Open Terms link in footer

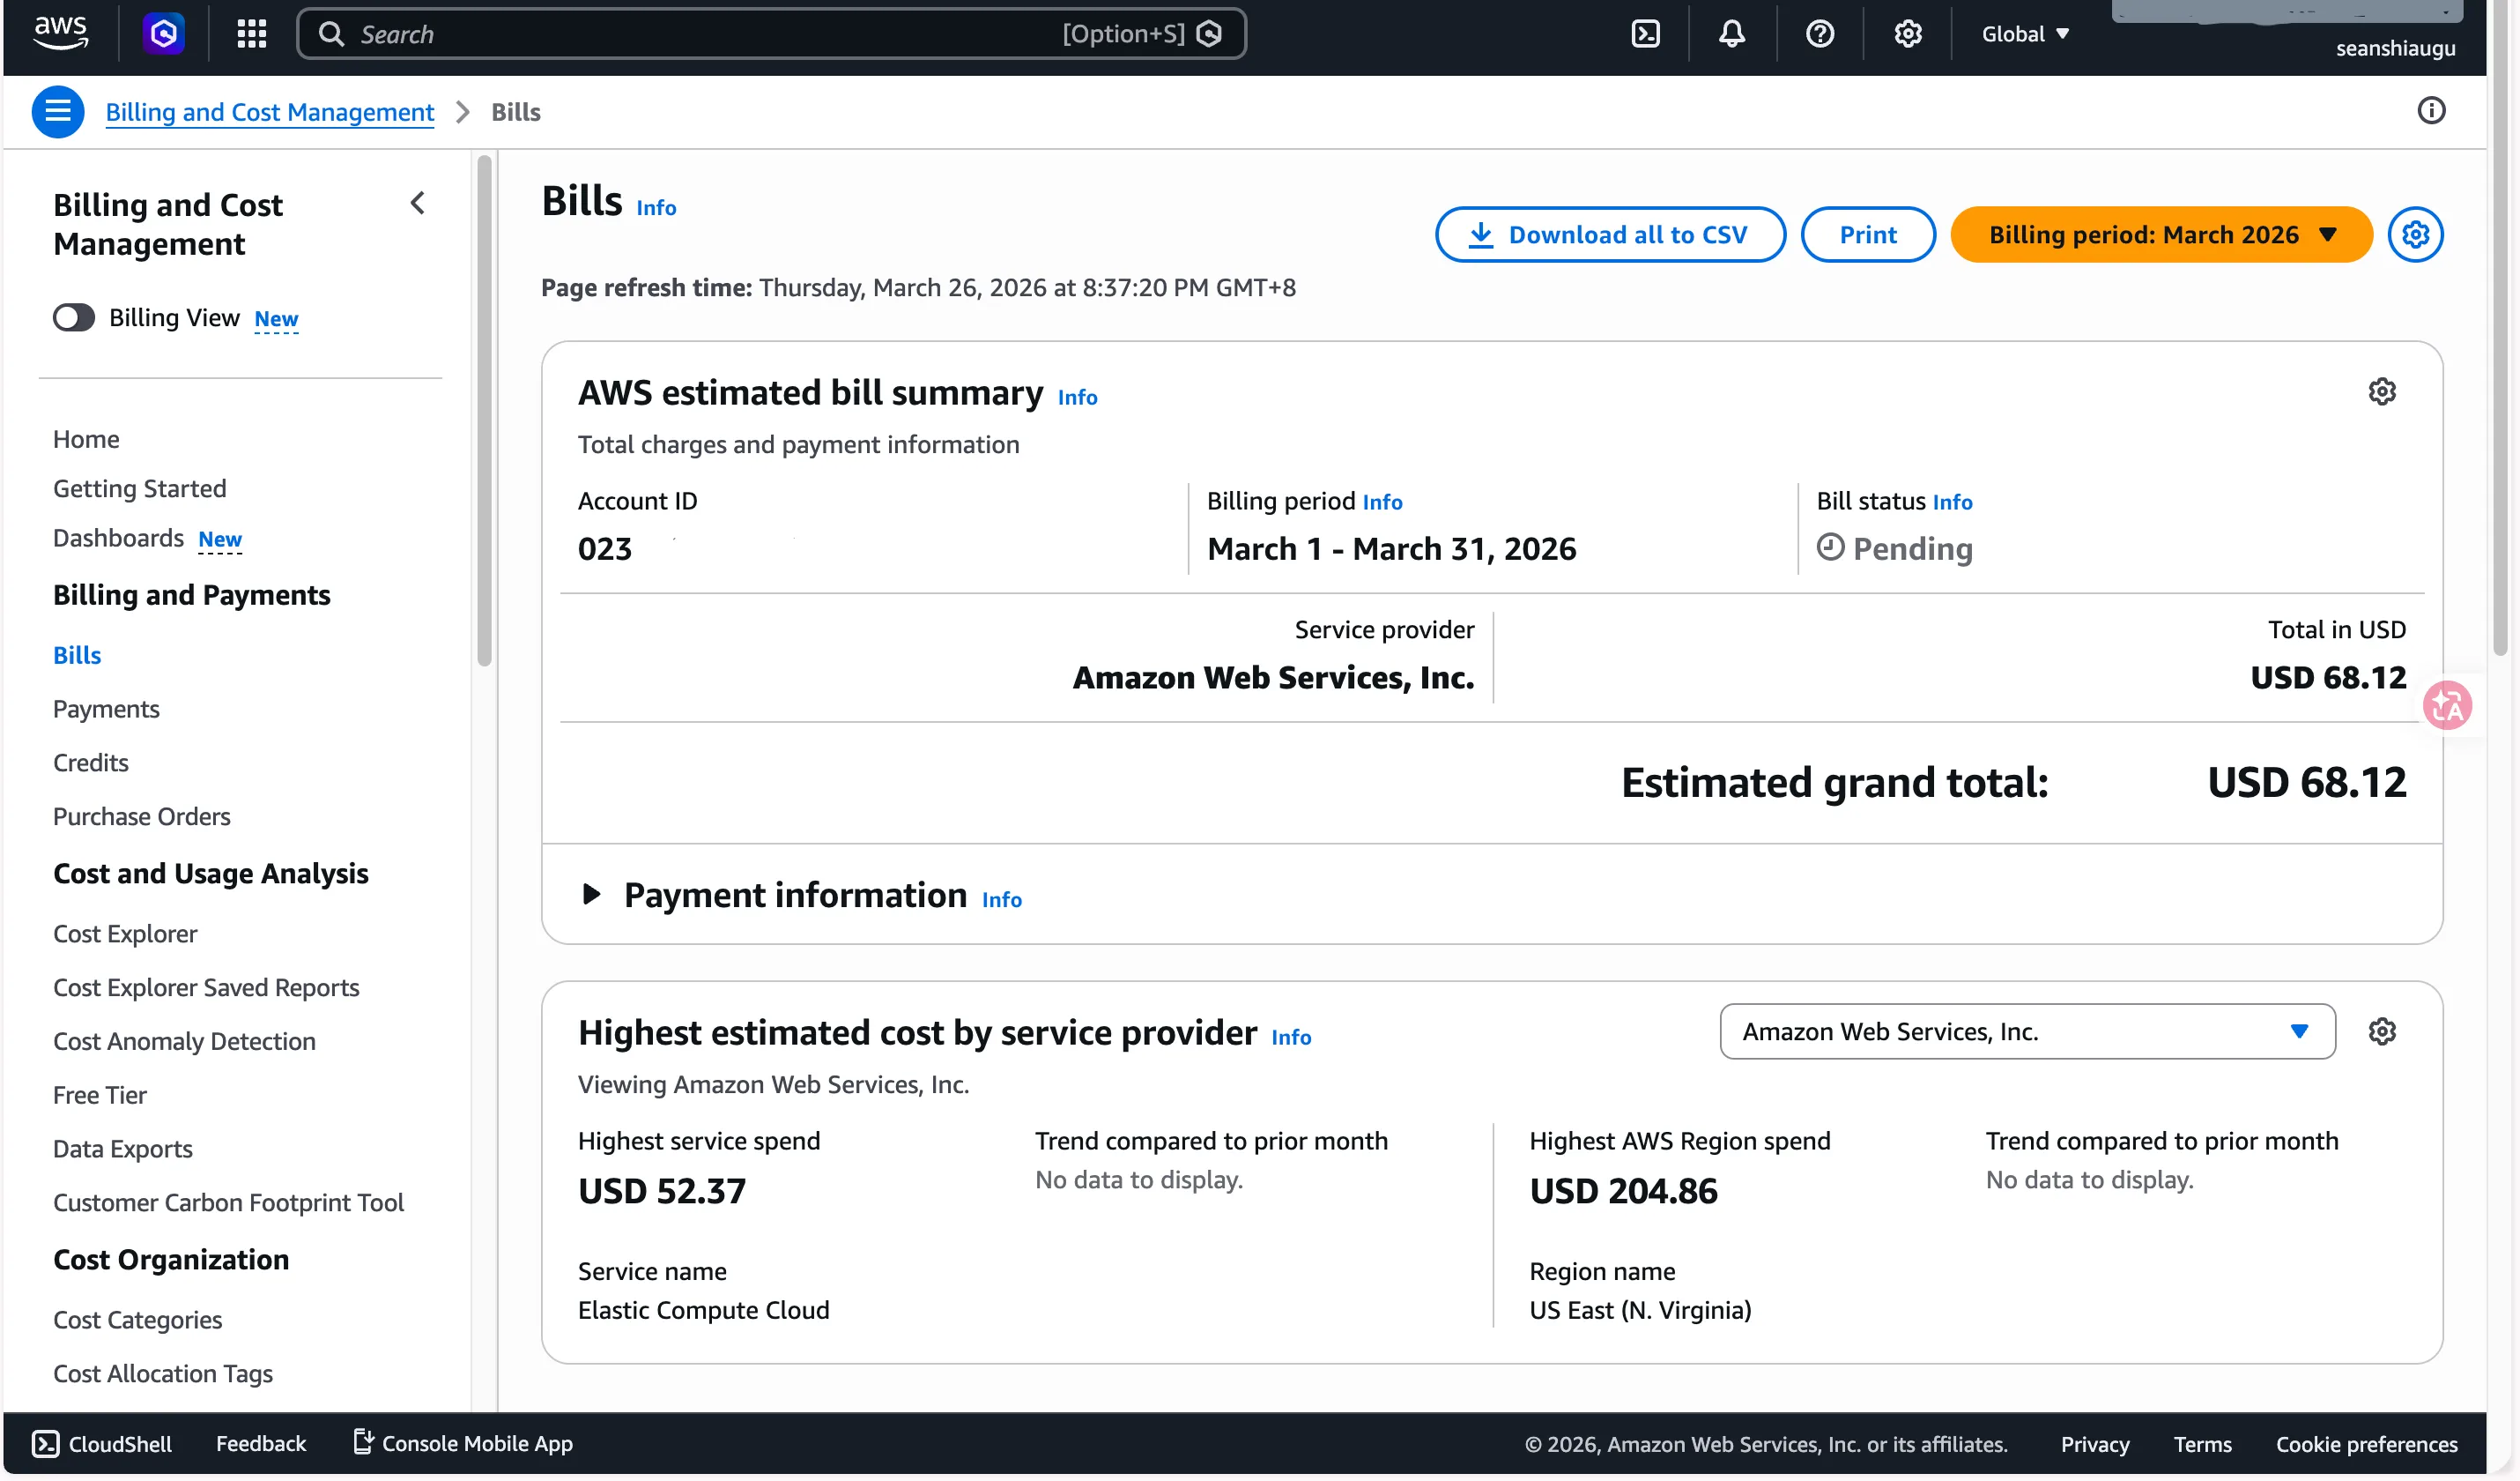[x=2203, y=1445]
